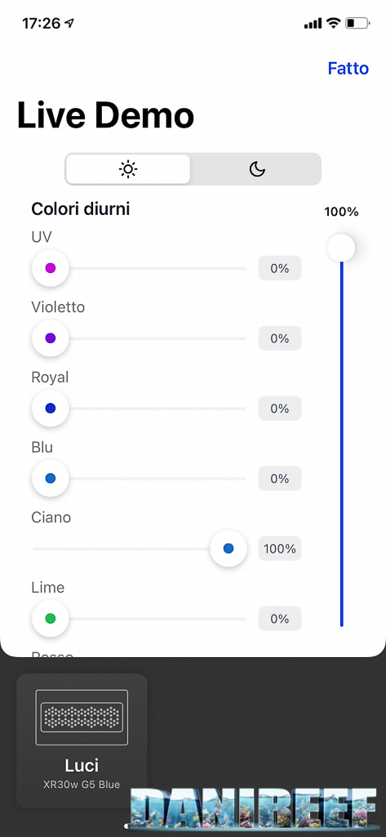Tap the Lime 0% value field
This screenshot has height=837, width=386.
click(x=280, y=619)
